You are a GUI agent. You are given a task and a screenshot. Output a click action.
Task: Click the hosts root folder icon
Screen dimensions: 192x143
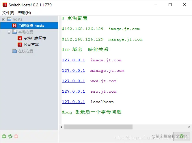coord(9,19)
